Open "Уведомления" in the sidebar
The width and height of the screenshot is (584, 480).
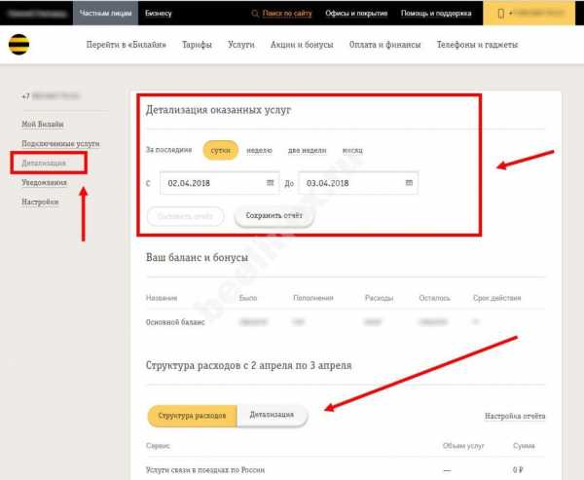45,182
